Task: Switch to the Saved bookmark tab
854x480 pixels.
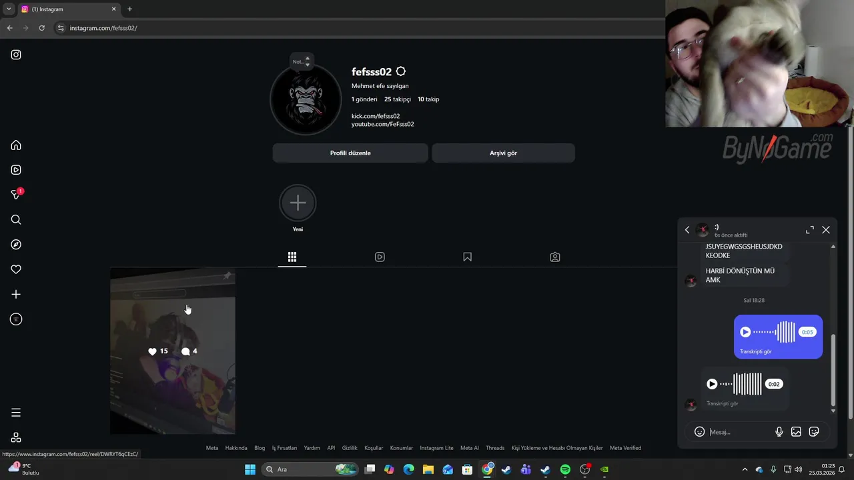Action: [x=467, y=257]
